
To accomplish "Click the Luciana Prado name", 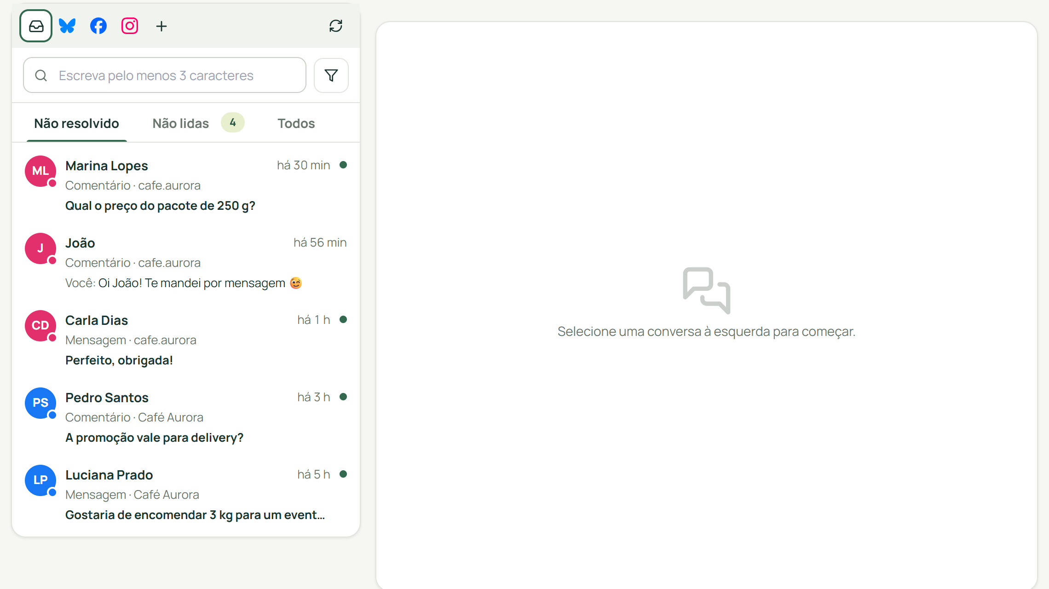I will (109, 475).
